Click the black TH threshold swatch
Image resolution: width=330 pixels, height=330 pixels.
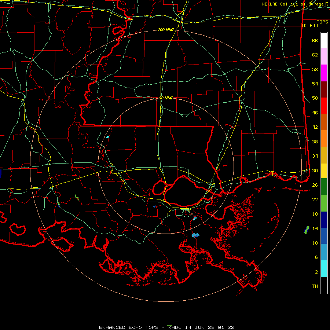coord(324,285)
